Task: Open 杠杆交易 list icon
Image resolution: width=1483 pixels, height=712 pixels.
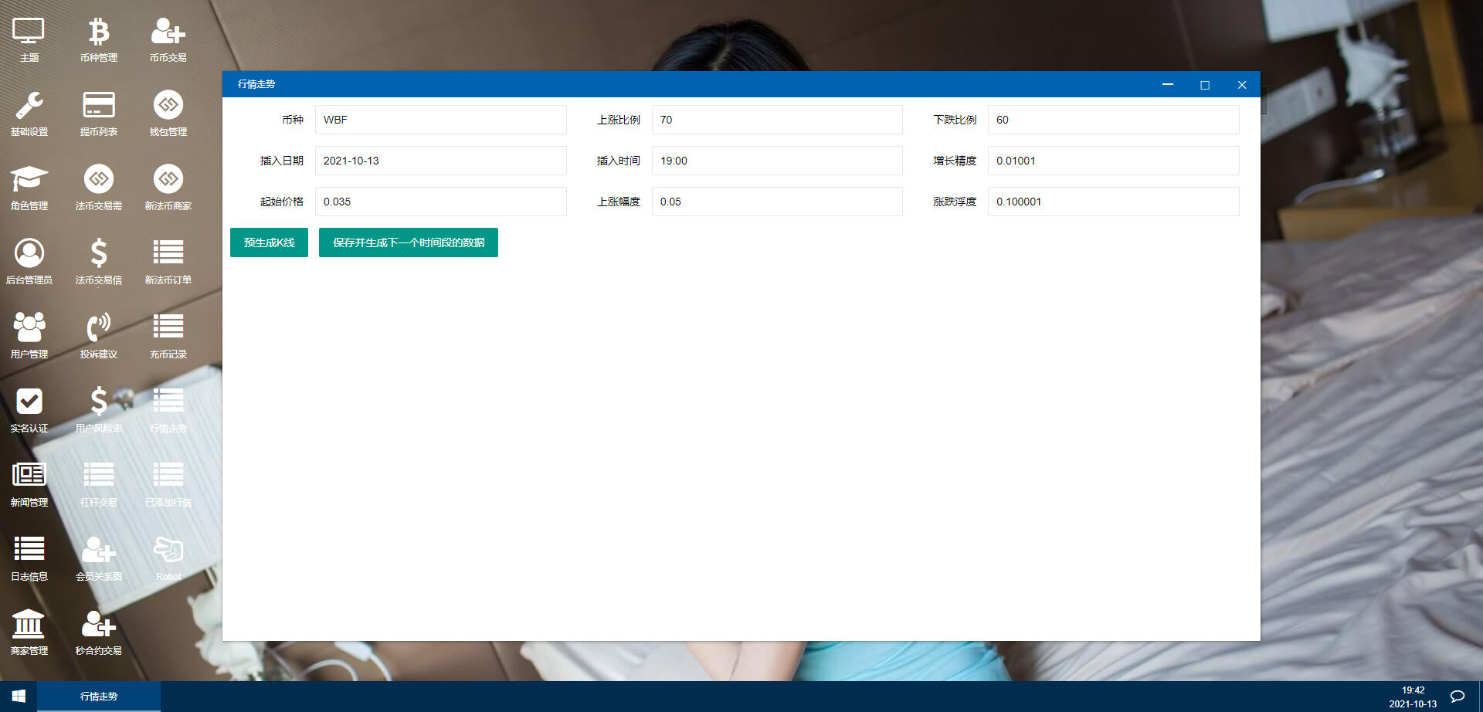Action: tap(99, 485)
